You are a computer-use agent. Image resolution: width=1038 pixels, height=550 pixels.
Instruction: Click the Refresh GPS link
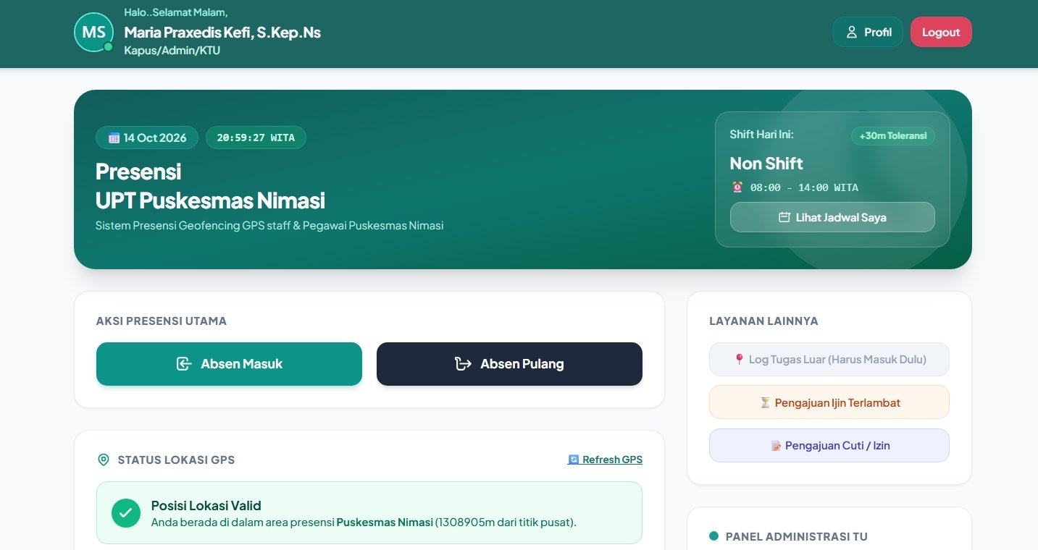pyautogui.click(x=605, y=460)
